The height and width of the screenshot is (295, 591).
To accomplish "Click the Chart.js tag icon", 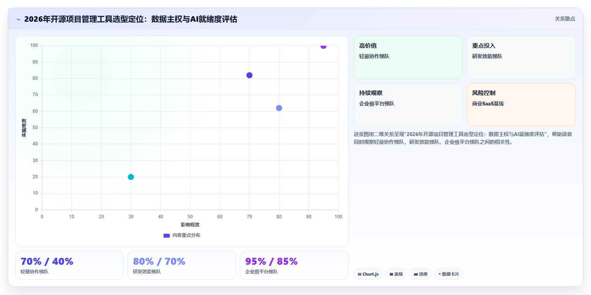I will tap(360, 274).
